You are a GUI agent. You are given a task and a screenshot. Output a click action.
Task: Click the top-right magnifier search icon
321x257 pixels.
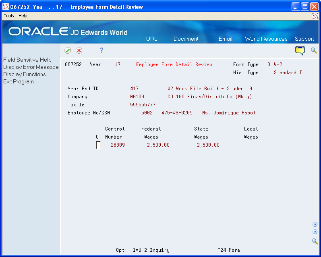(314, 50)
